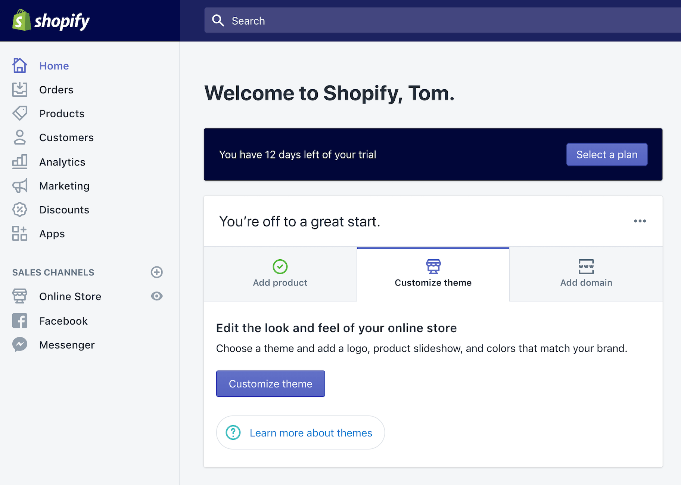Click the plus button next to Sales Channels
This screenshot has width=681, height=485.
[x=156, y=272]
